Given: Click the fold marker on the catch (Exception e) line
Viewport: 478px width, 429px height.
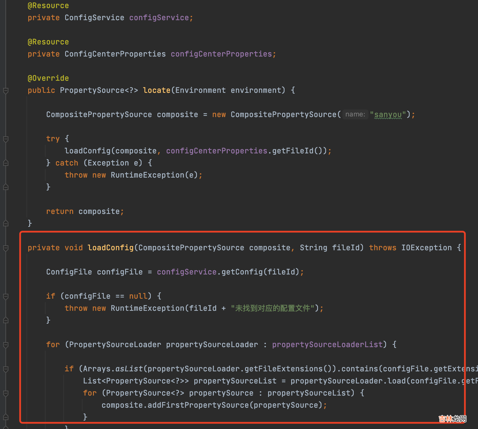Looking at the screenshot, I should pos(5,163).
